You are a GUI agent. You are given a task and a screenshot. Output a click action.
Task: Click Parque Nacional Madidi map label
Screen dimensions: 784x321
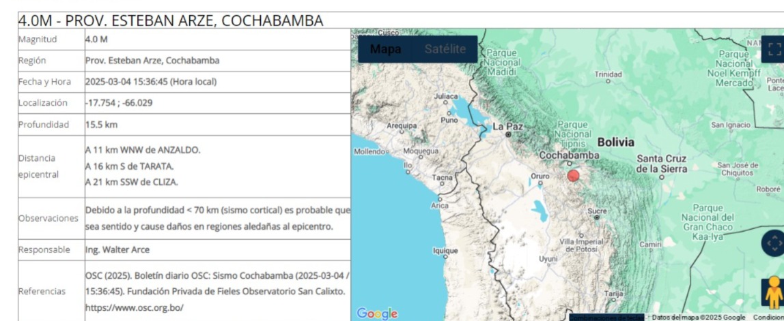[x=503, y=63]
